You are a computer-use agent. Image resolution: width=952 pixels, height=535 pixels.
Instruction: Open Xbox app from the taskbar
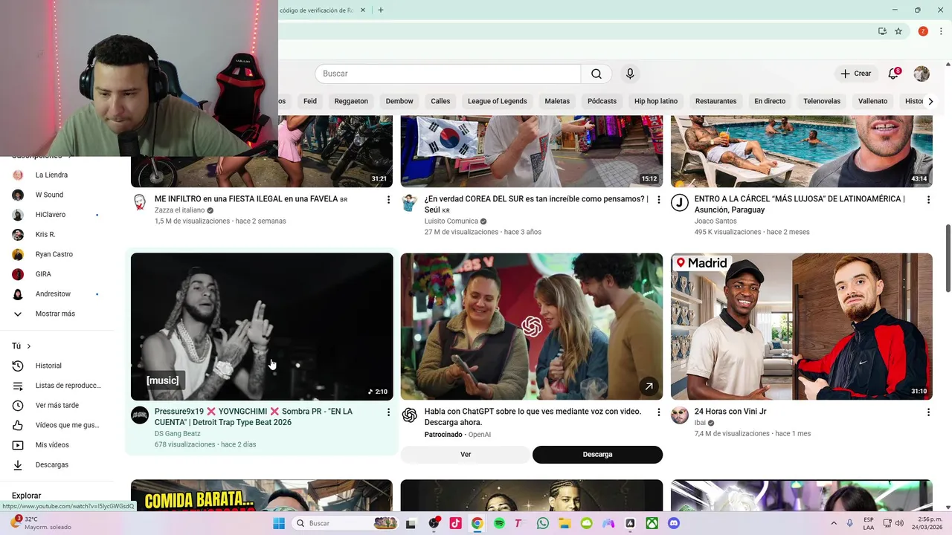point(652,523)
